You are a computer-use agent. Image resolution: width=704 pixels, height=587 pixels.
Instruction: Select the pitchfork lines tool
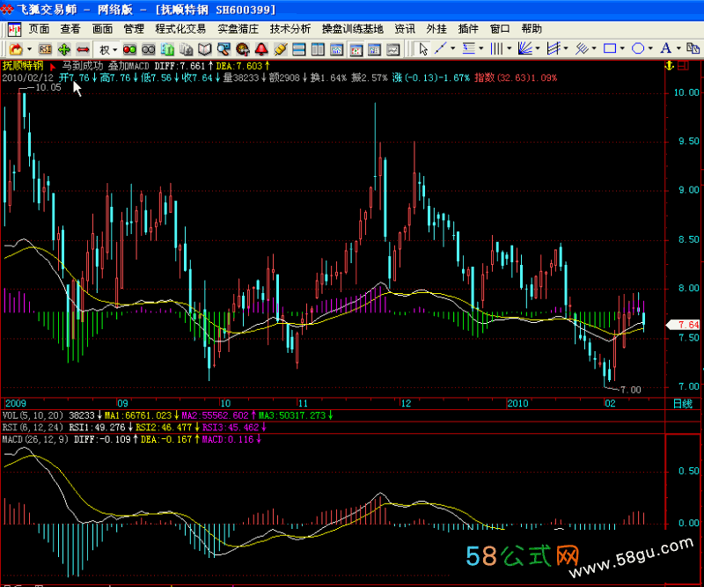coord(582,48)
